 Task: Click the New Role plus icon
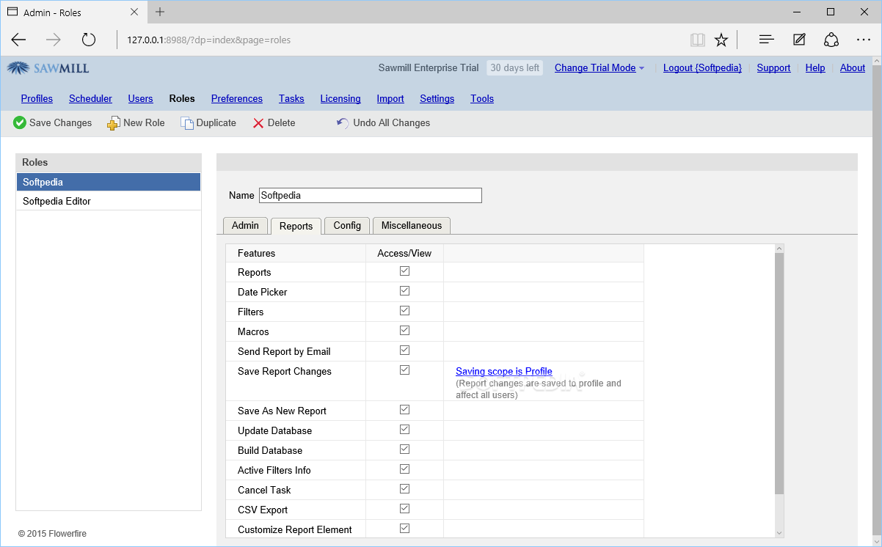[x=113, y=123]
